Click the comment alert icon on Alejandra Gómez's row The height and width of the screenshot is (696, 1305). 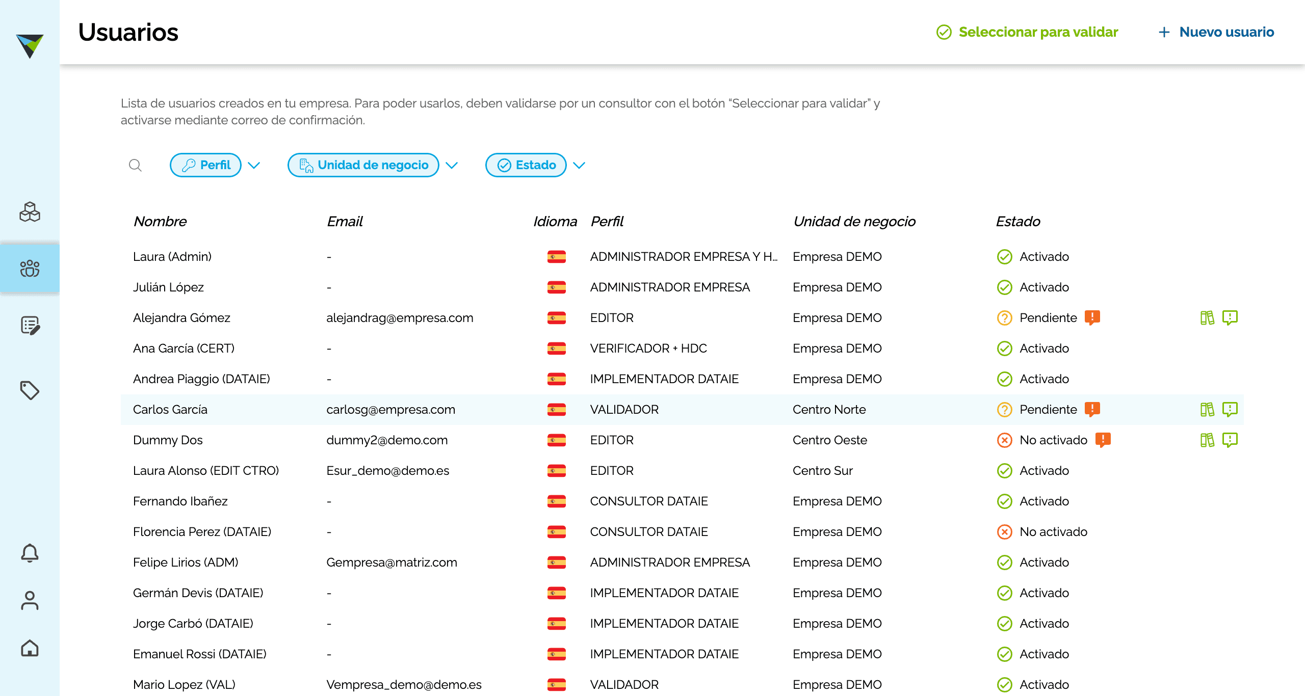click(1230, 318)
